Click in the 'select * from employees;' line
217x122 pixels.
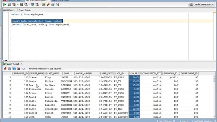point(28,14)
